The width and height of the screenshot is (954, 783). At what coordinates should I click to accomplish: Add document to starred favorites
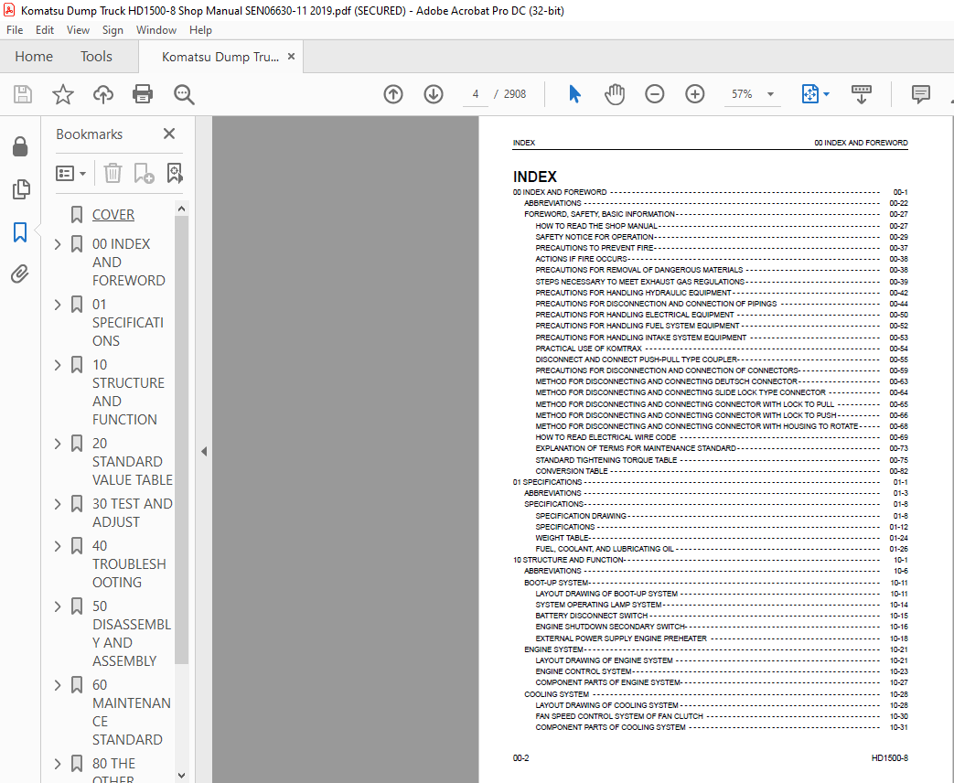pos(63,94)
